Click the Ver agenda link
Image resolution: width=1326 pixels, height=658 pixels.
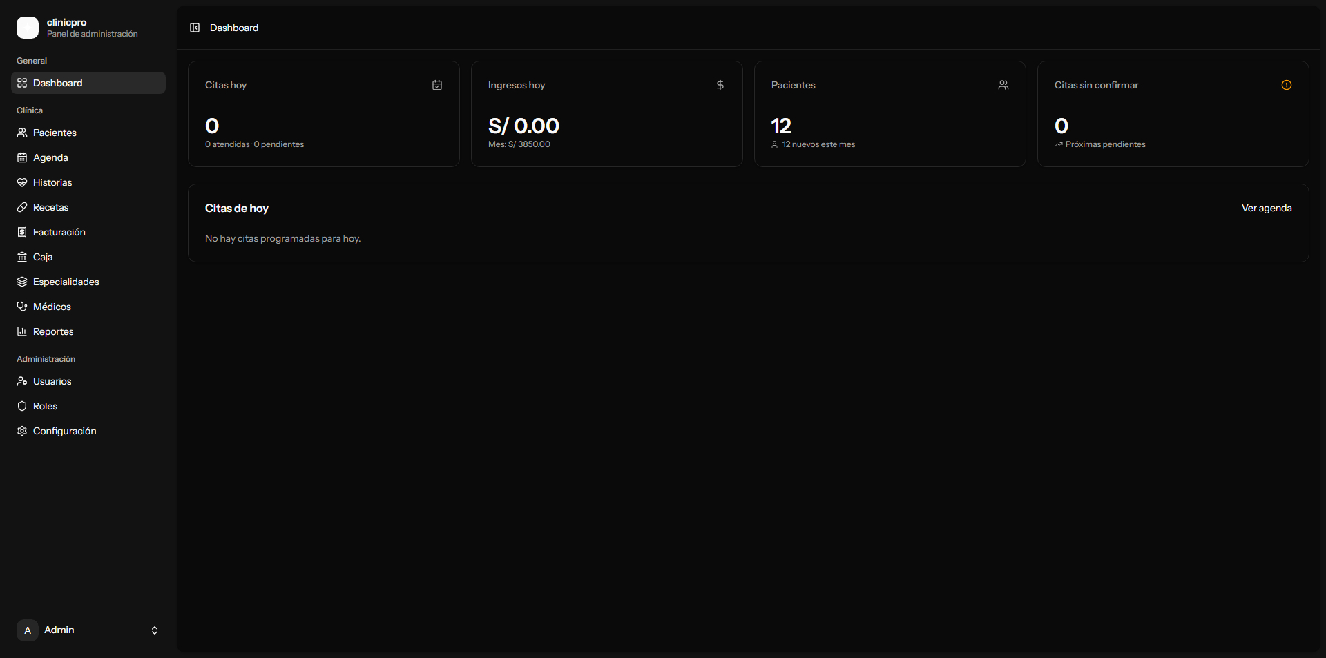pos(1267,208)
